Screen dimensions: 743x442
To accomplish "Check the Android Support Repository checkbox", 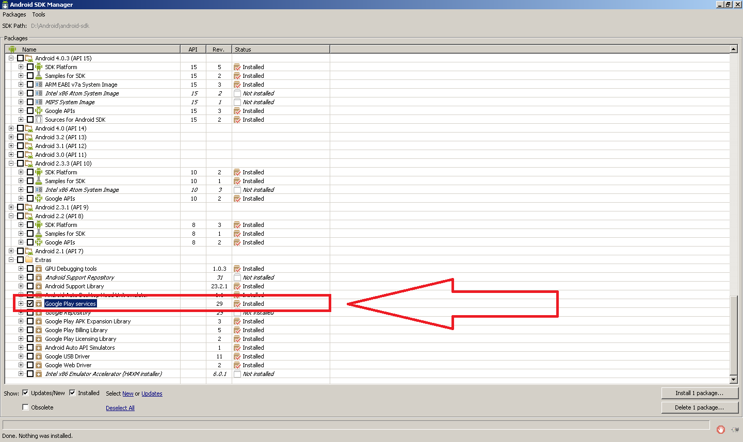I will 30,277.
